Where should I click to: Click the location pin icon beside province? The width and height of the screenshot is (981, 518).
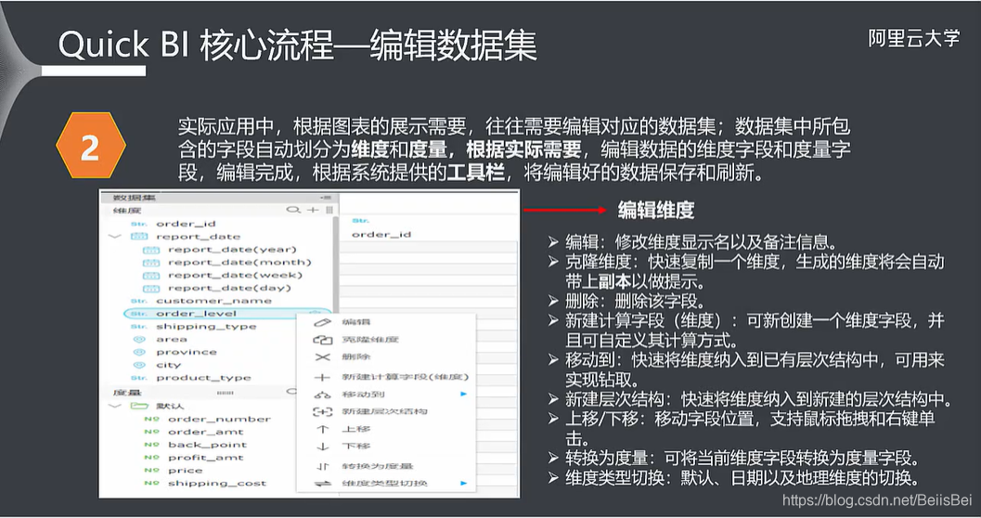[x=139, y=352]
